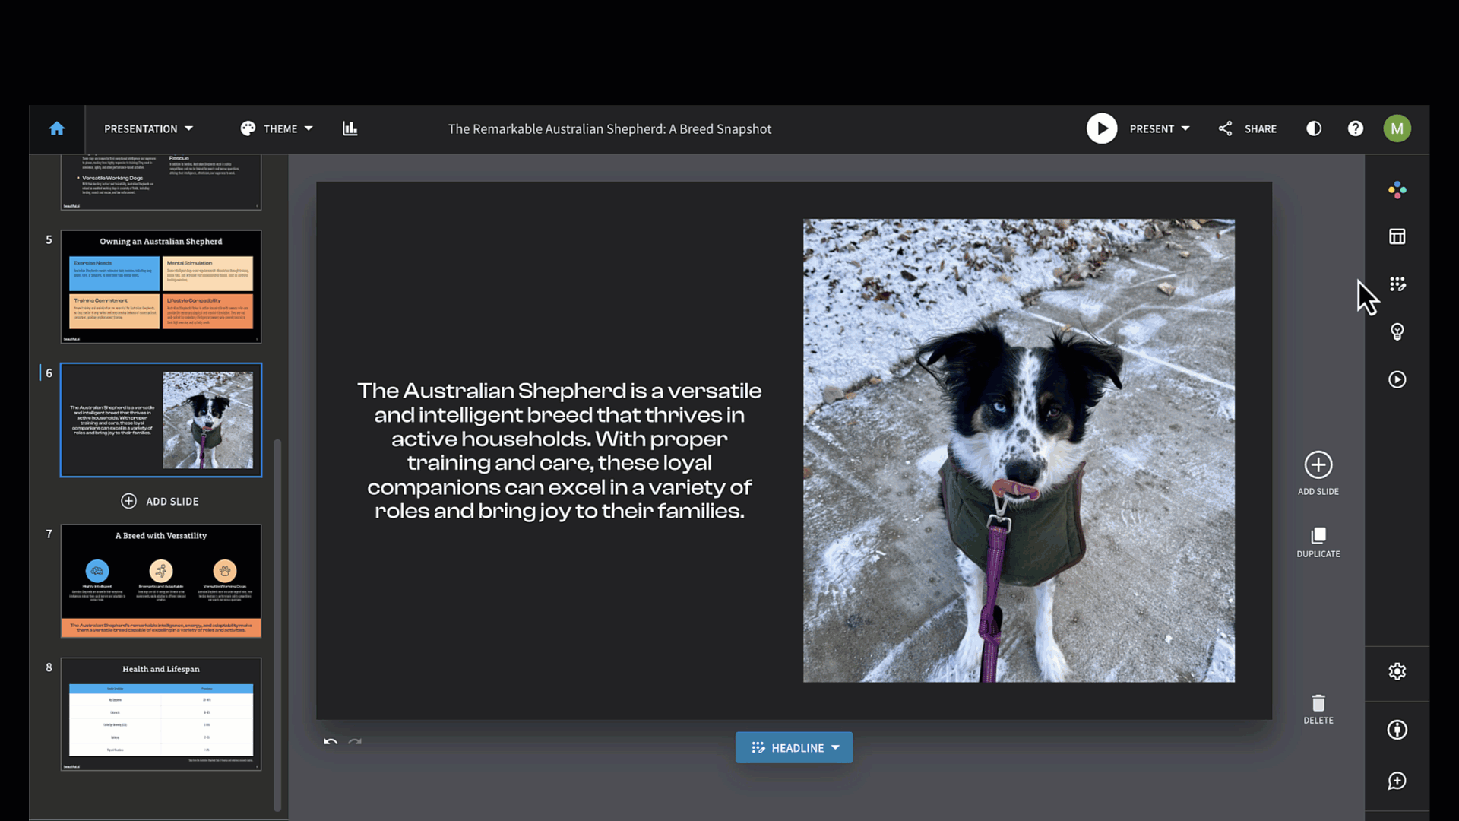Open the inspiration lightbulb icon

pos(1397,331)
